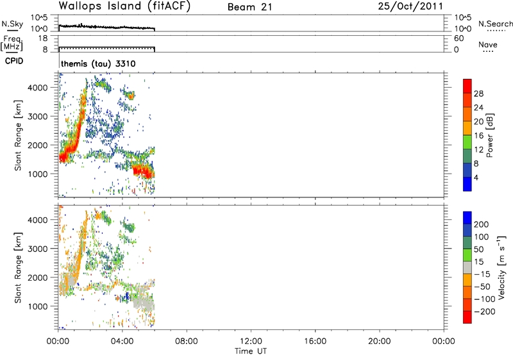Pick the bright blue bottom segment of power color bar

[x=467, y=184]
